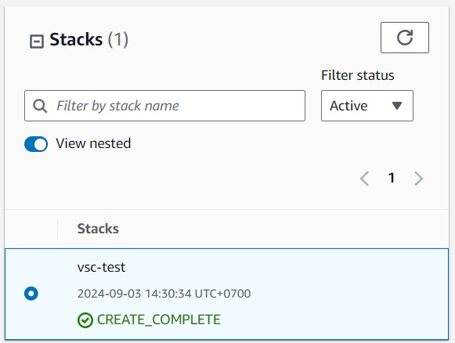Open the Filter status Active dropdown

point(367,106)
